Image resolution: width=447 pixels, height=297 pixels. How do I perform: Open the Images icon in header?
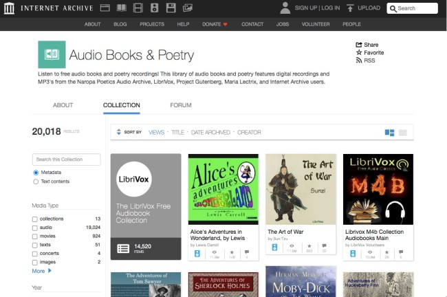pos(187,8)
